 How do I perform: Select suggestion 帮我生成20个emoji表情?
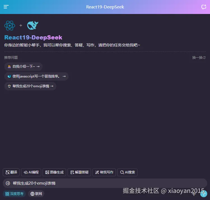[x=30, y=86]
